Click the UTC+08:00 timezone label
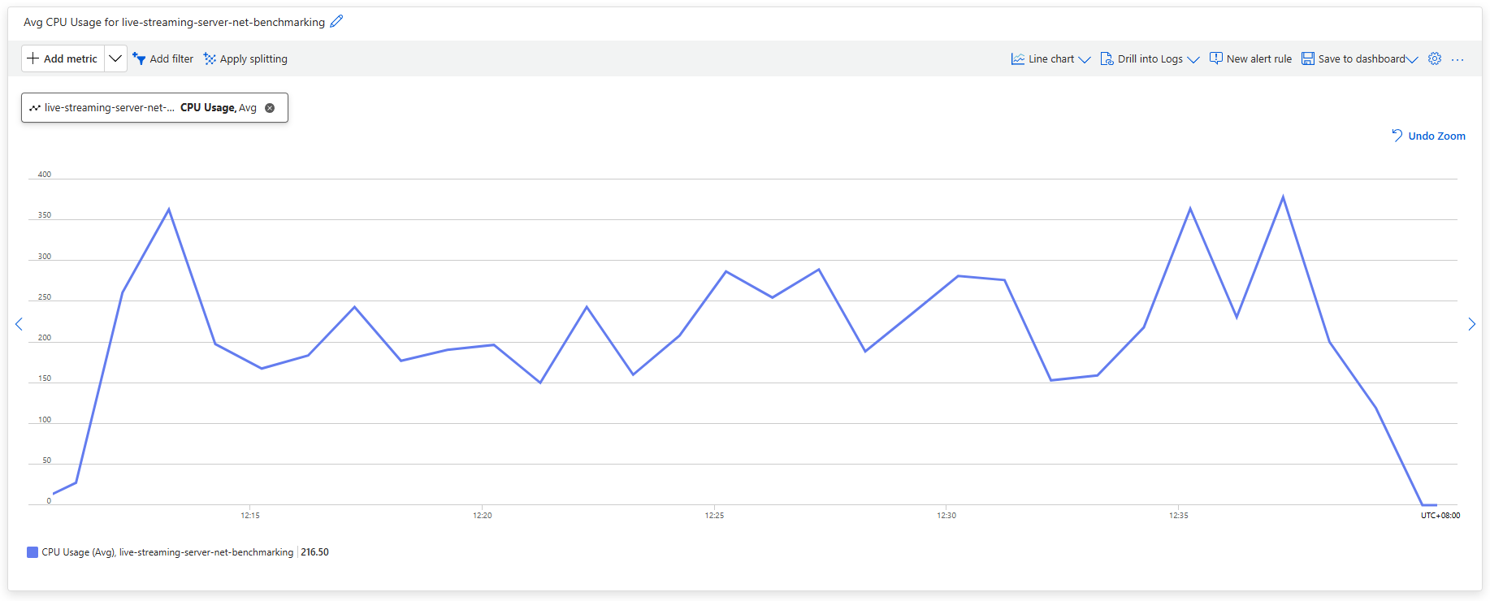This screenshot has height=601, width=1490. (1440, 516)
